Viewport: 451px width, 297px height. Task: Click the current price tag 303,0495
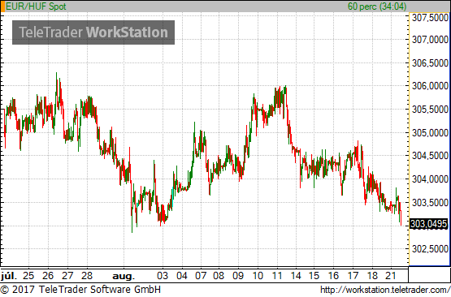pos(428,224)
